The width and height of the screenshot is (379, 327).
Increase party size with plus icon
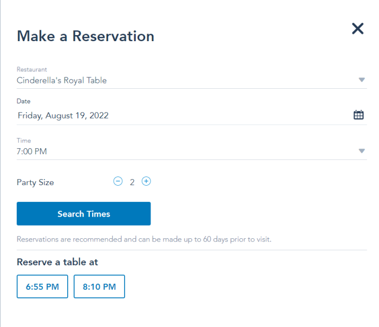pos(146,181)
